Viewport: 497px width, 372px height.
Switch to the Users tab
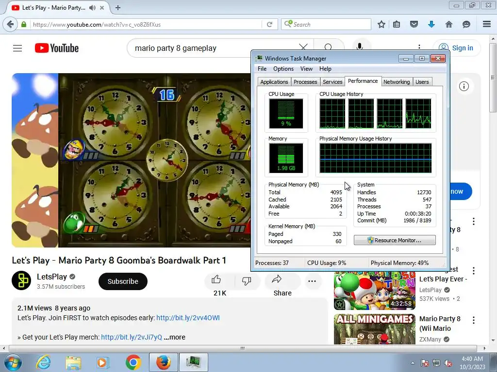pos(422,82)
